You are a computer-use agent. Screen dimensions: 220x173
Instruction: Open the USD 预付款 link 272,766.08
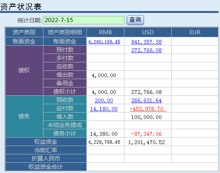(146, 50)
